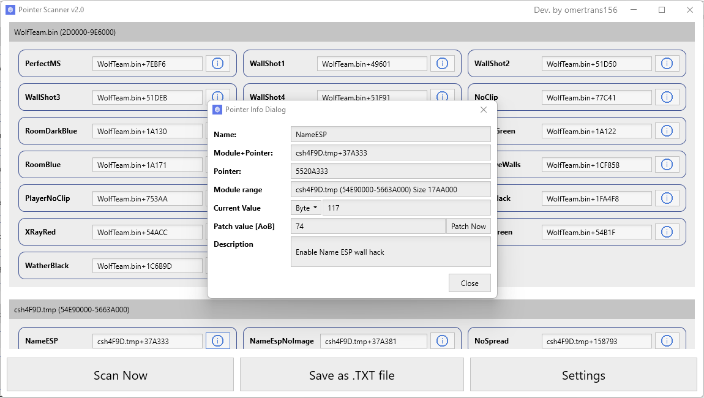Viewport: 704px width, 398px height.
Task: Open info for NoSpread pointer
Action: tap(667, 341)
